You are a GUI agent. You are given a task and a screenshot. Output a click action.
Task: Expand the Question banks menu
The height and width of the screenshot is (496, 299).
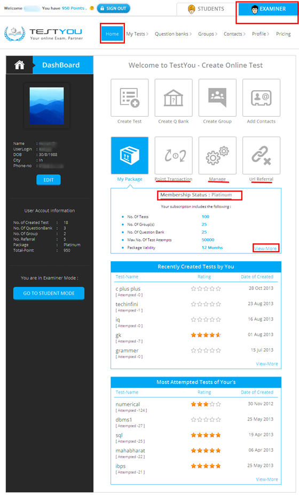[173, 34]
